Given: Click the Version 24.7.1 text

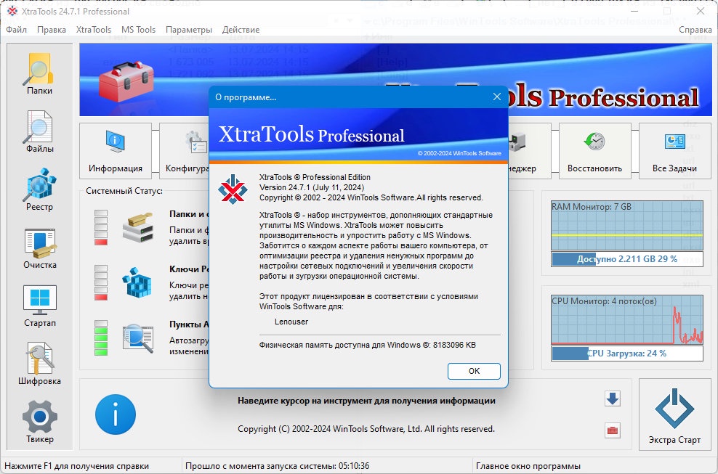Looking at the screenshot, I should (312, 187).
